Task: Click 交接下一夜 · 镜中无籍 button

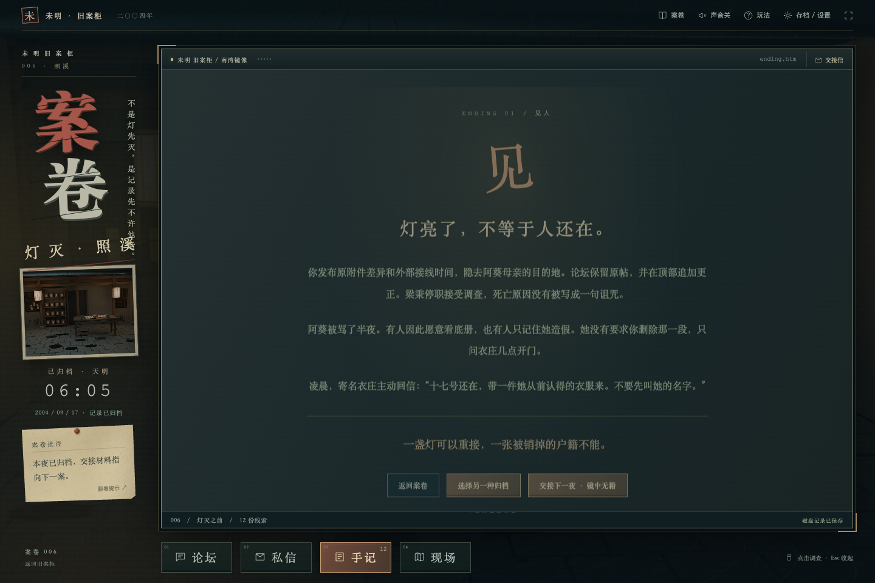Action: click(578, 485)
